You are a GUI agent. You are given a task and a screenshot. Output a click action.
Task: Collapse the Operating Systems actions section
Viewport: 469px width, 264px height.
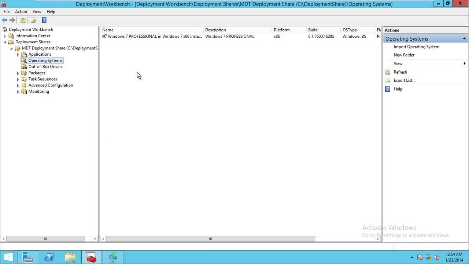464,38
